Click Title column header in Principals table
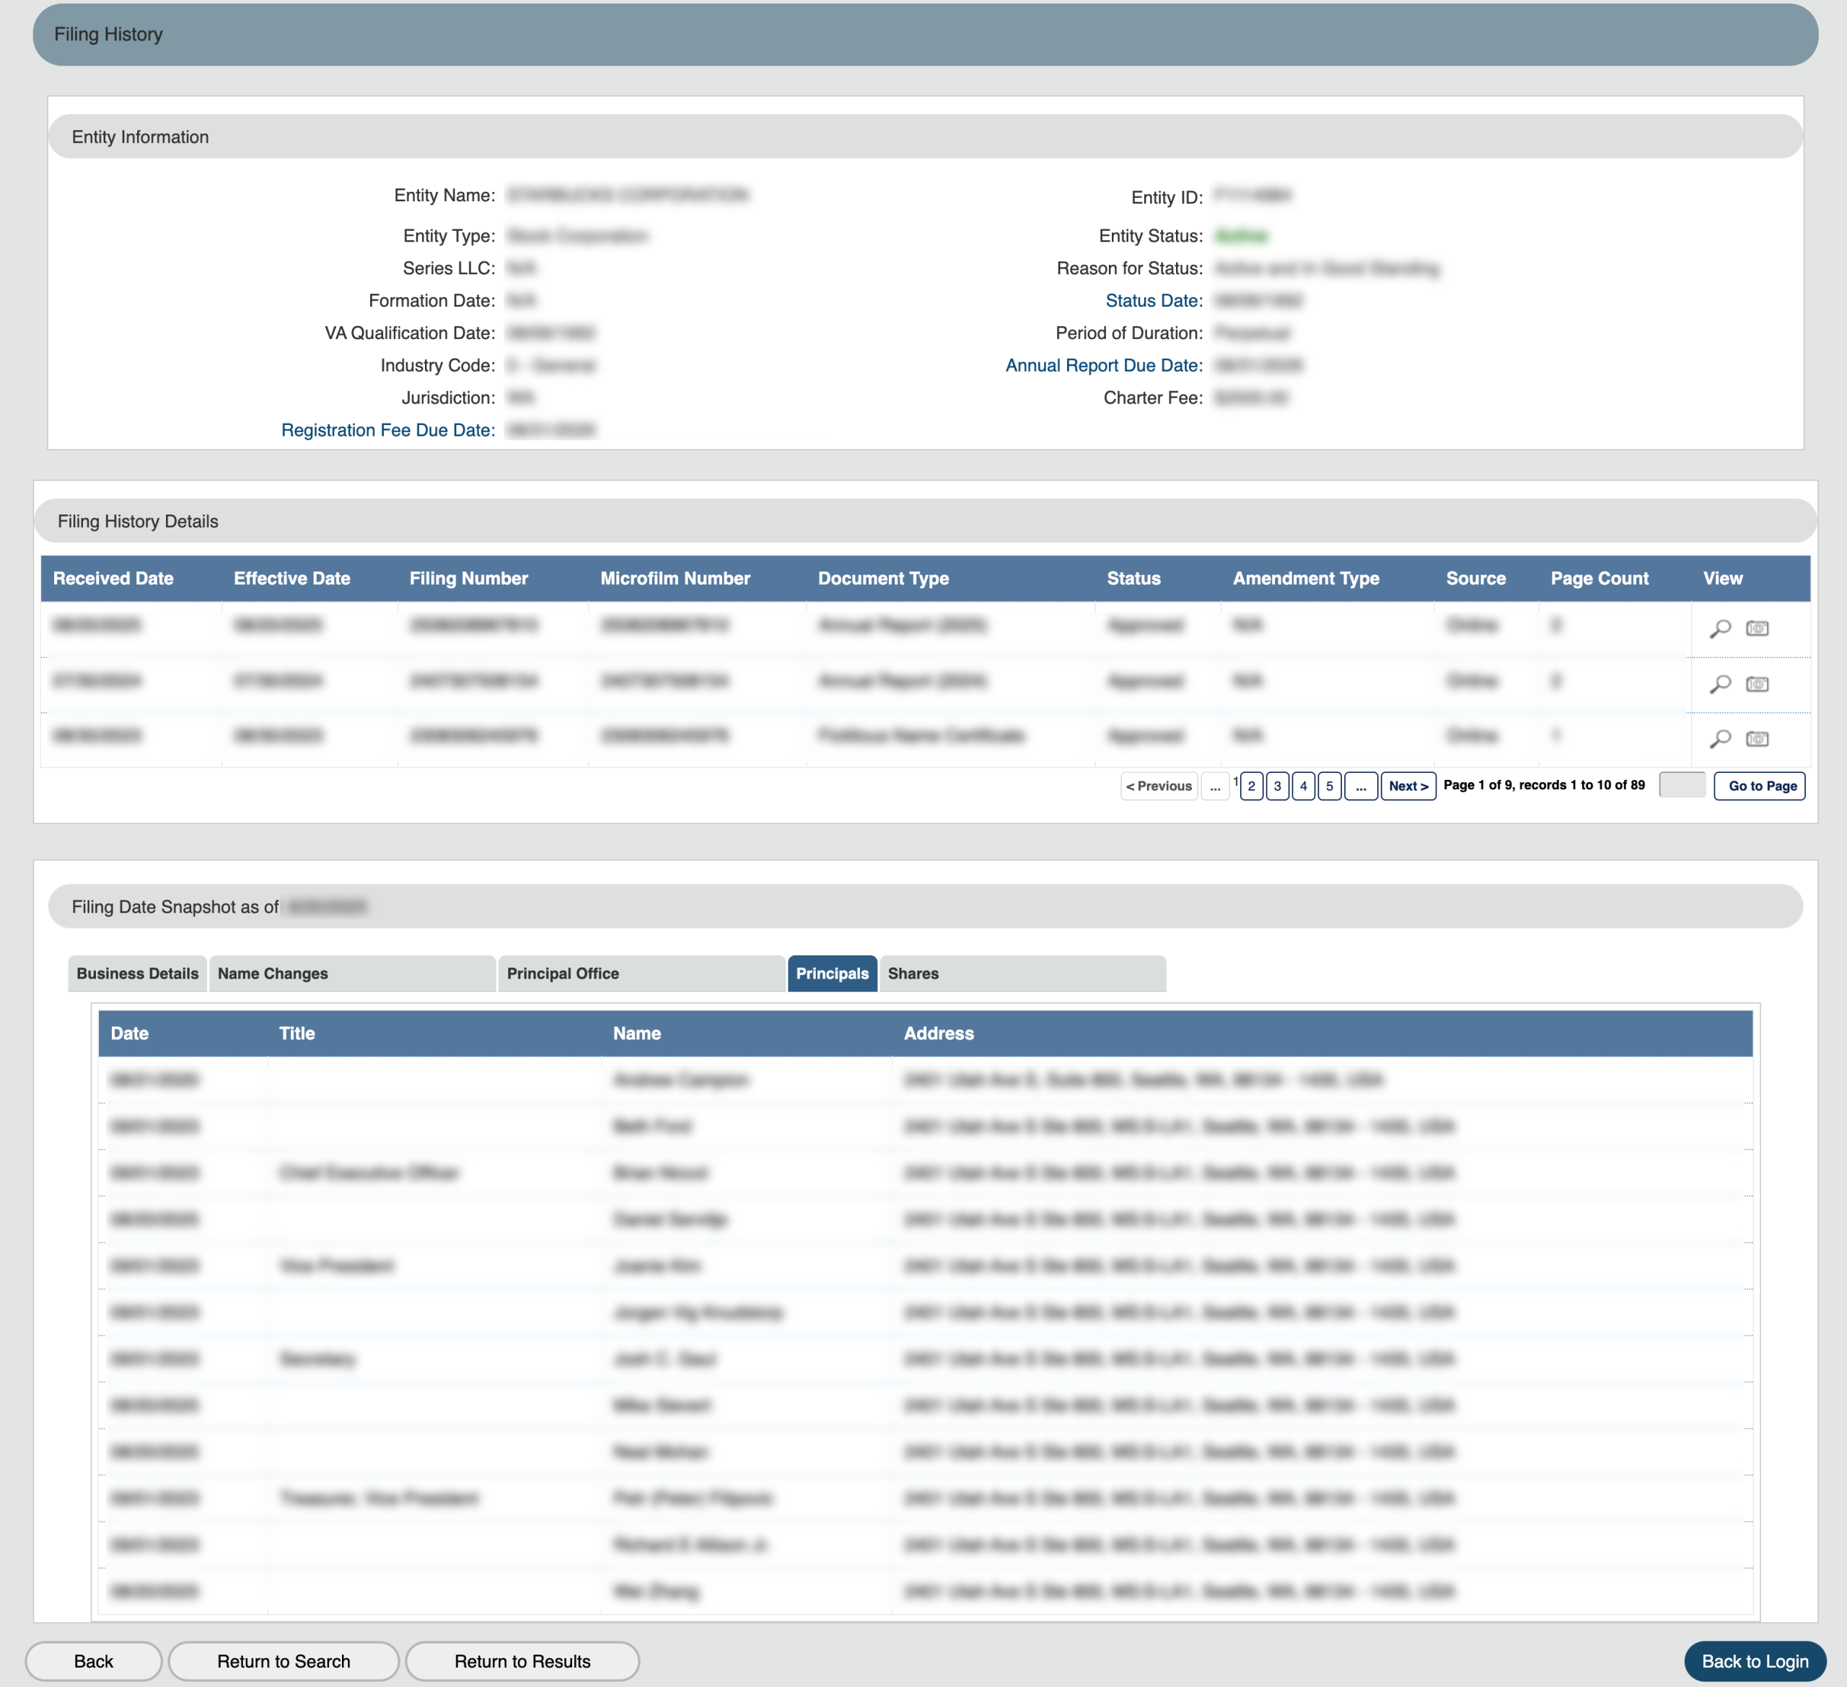This screenshot has width=1847, height=1687. pyautogui.click(x=297, y=1034)
